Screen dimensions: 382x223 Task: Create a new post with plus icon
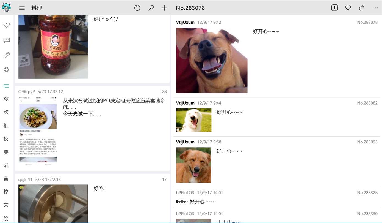(164, 8)
